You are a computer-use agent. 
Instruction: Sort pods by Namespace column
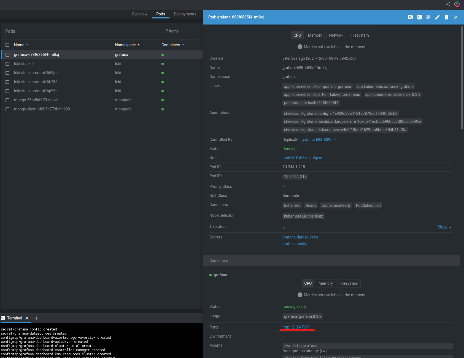click(127, 45)
